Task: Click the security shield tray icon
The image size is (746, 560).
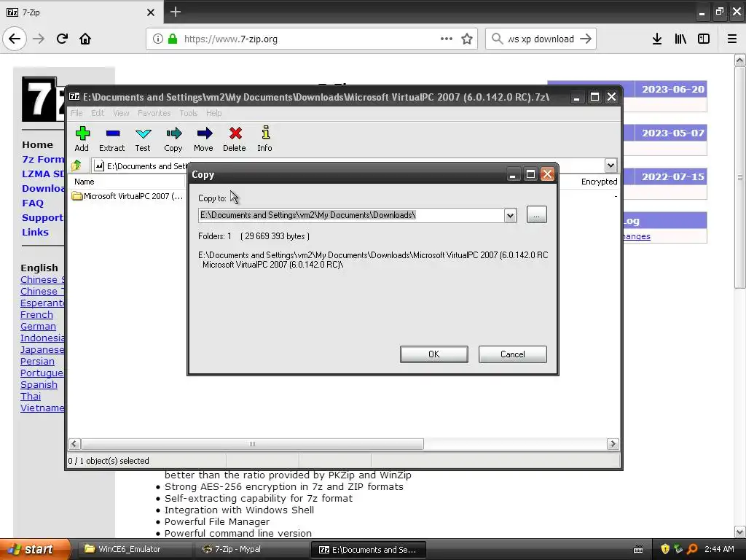Action: tap(665, 549)
